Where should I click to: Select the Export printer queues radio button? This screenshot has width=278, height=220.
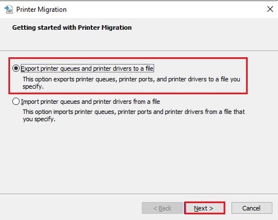point(16,68)
